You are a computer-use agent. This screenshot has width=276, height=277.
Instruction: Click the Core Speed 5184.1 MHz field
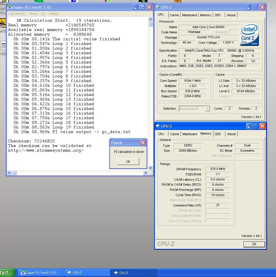(193, 81)
